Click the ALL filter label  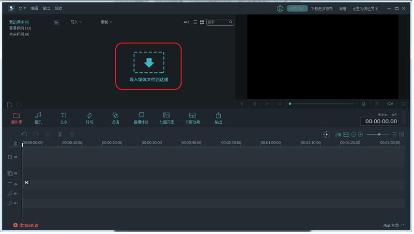[187, 22]
